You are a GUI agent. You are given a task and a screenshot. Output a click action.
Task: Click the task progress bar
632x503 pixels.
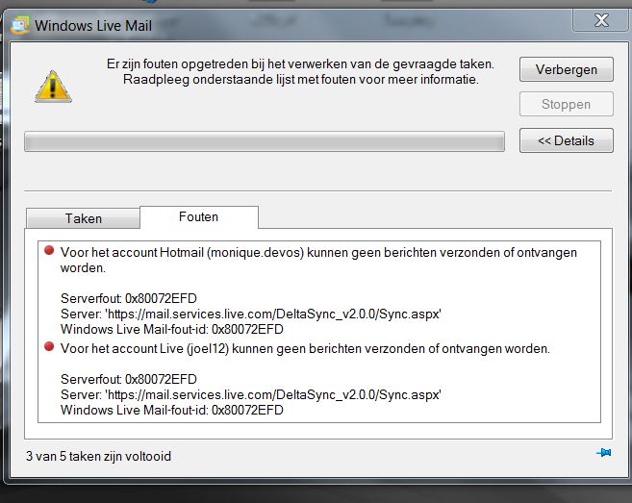pos(265,141)
